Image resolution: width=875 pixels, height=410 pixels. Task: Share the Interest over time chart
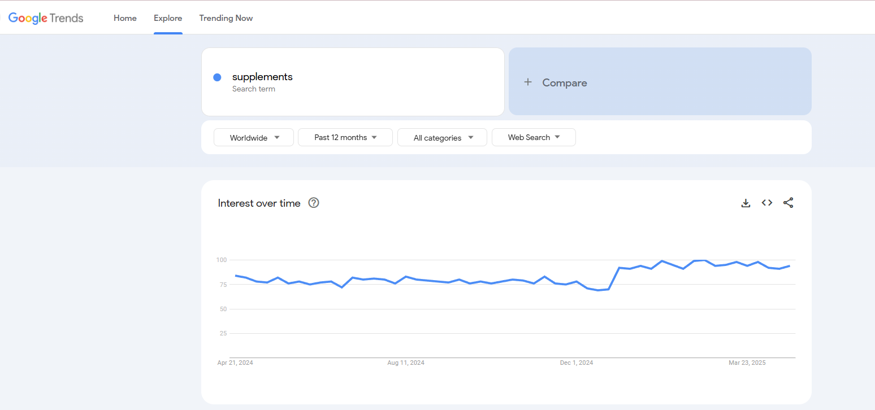click(789, 203)
